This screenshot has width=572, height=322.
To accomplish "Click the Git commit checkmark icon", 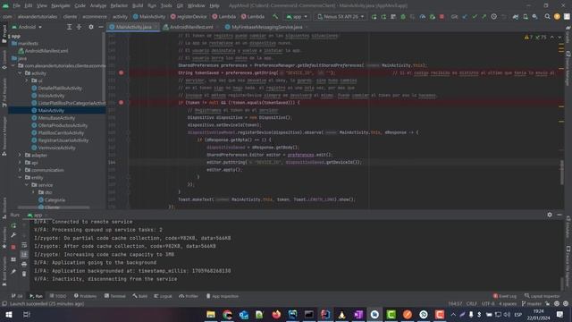I will tap(475, 16).
